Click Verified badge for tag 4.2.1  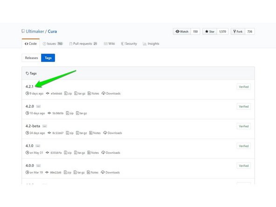tap(244, 87)
